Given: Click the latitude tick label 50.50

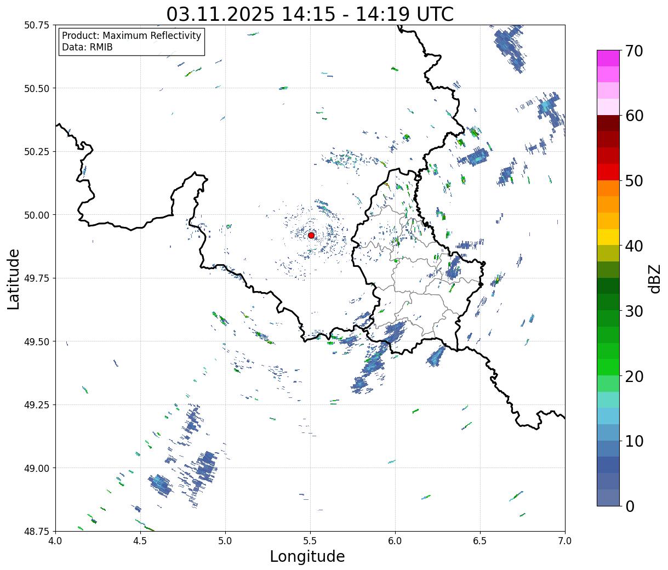Looking at the screenshot, I should [37, 88].
